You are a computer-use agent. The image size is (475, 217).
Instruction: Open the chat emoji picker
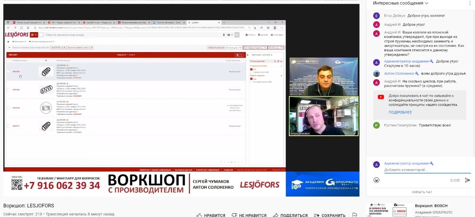point(376,180)
